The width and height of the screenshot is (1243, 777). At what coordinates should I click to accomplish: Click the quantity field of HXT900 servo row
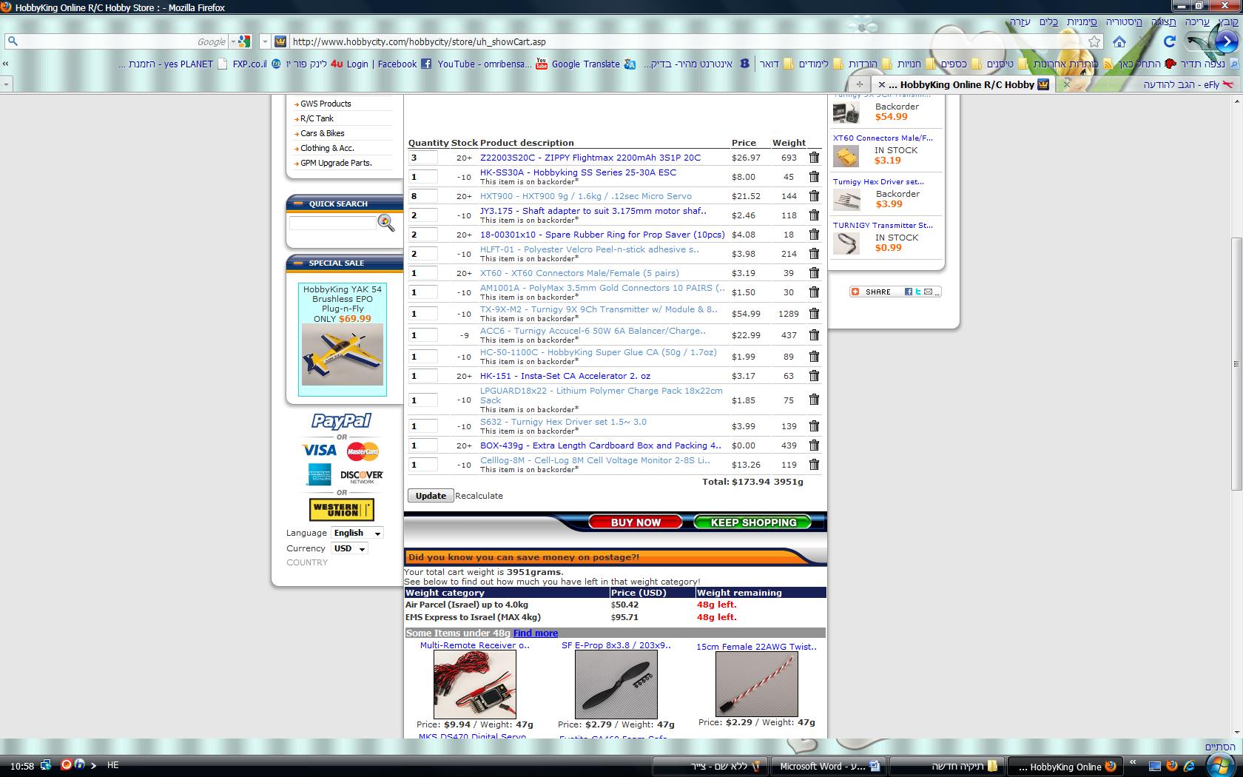click(423, 196)
